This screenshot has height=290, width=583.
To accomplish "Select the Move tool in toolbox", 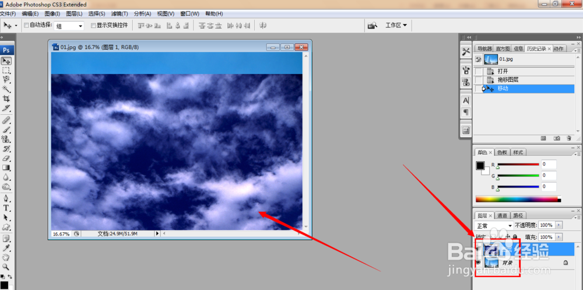I will pos(6,61).
